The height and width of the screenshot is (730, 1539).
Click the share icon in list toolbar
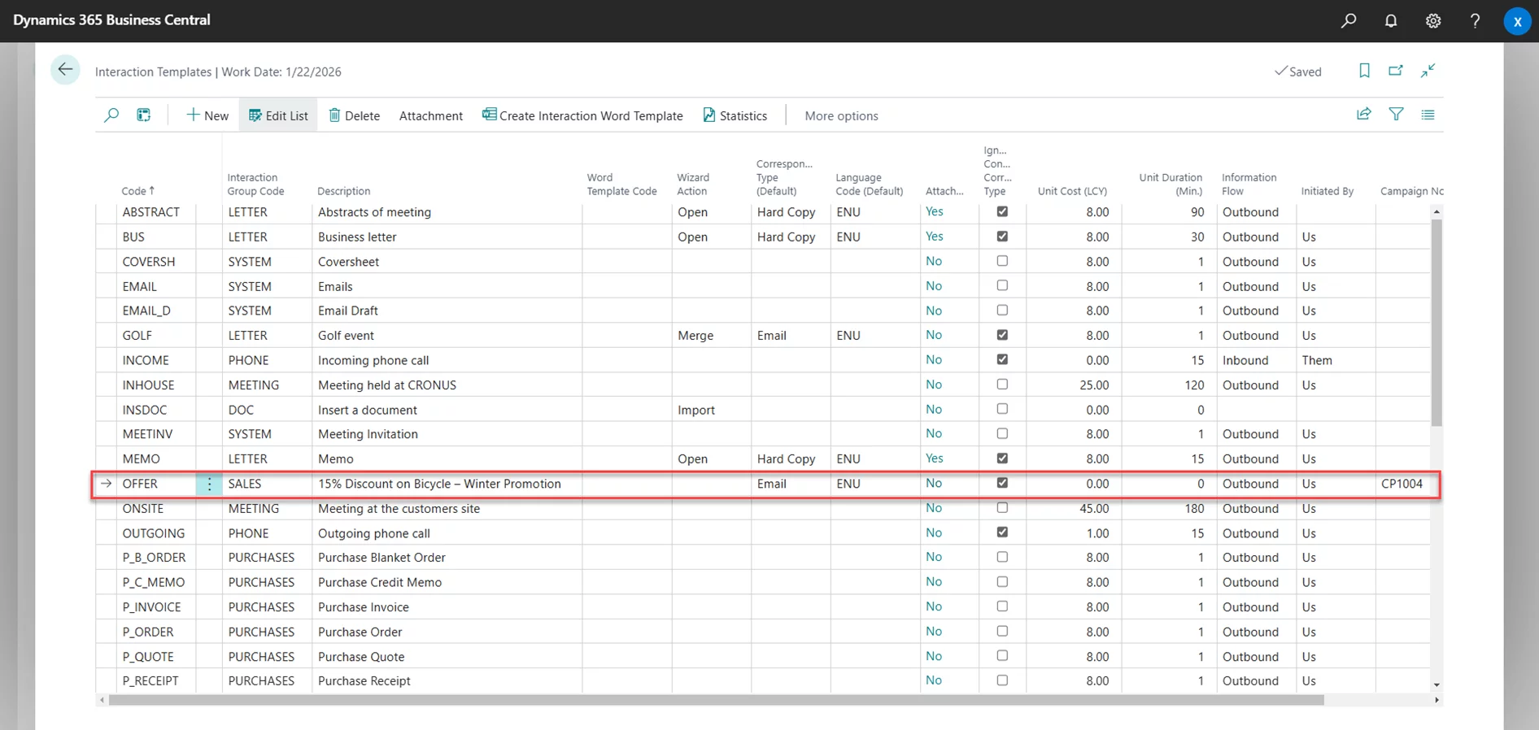(x=1364, y=115)
